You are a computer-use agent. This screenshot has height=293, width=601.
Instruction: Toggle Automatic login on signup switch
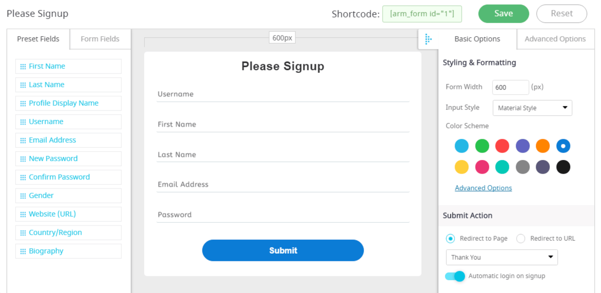[455, 276]
